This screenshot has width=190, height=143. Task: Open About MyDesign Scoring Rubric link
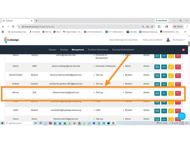click(x=124, y=40)
